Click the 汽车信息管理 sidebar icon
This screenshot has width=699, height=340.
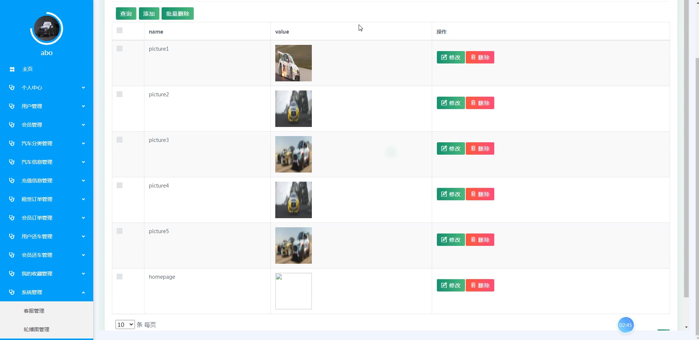click(12, 162)
